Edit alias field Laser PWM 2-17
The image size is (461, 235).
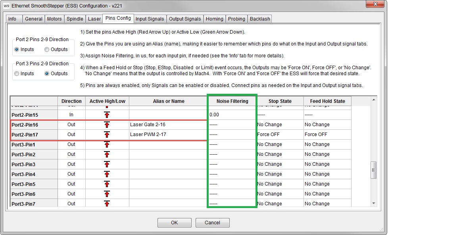click(168, 135)
